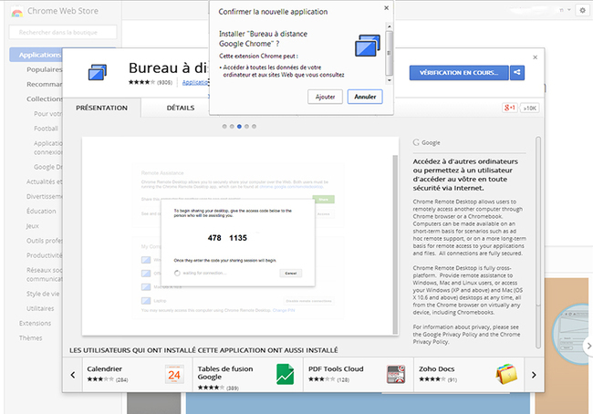The image size is (593, 414).
Task: Click the Bureau à distance icon in dialog
Action: point(368,46)
